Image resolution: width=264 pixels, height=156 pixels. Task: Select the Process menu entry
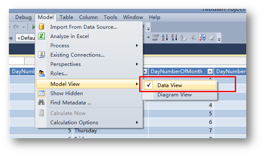pos(89,45)
